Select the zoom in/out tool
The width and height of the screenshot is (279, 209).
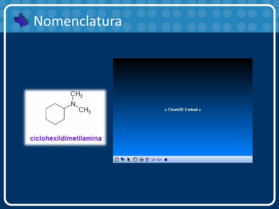coord(147,160)
